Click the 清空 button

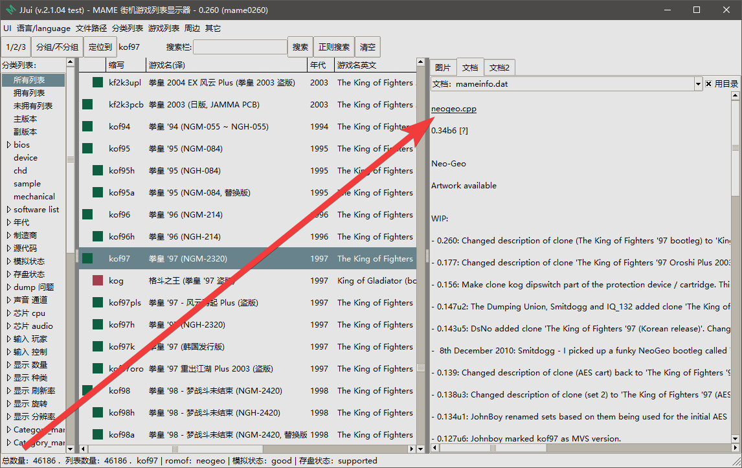click(x=368, y=47)
